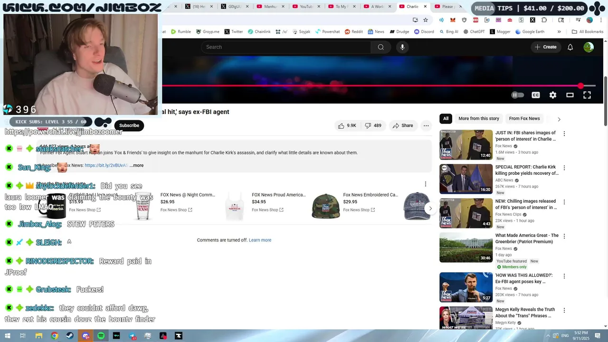Close the Charlie browser tab
The image size is (608, 342).
425,7
